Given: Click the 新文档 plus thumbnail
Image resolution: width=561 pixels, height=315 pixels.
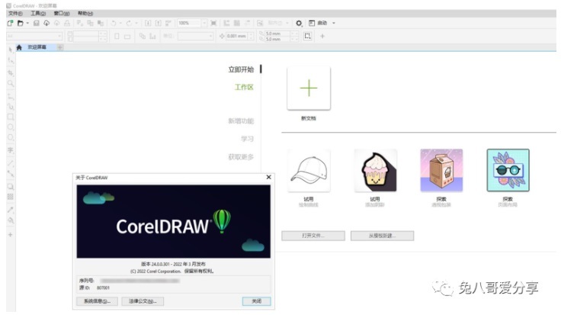Looking at the screenshot, I should point(309,88).
